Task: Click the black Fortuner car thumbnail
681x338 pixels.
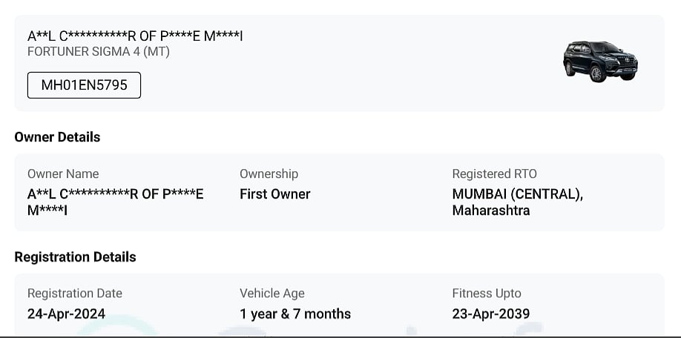Action: (600, 61)
